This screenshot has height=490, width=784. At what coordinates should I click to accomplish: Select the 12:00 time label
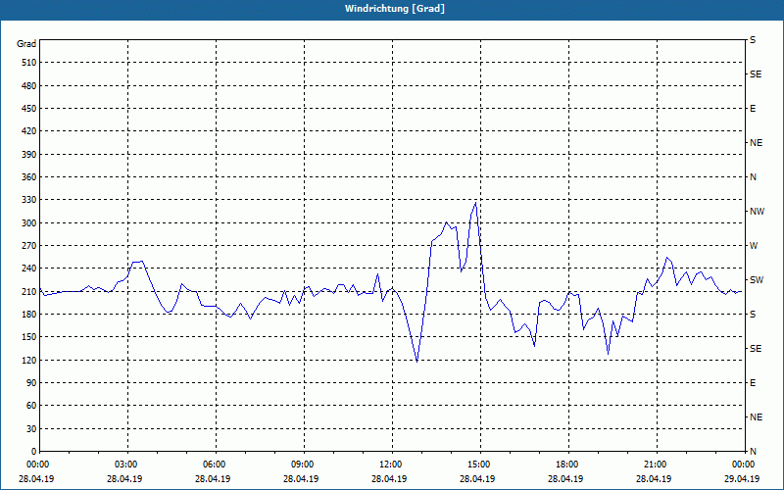[389, 465]
